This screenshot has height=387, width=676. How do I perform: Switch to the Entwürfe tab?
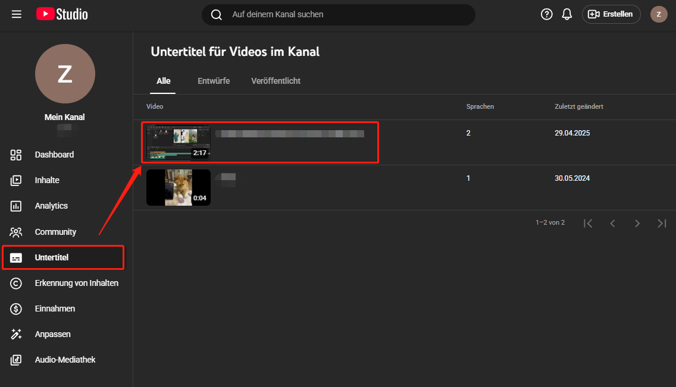[x=214, y=80]
